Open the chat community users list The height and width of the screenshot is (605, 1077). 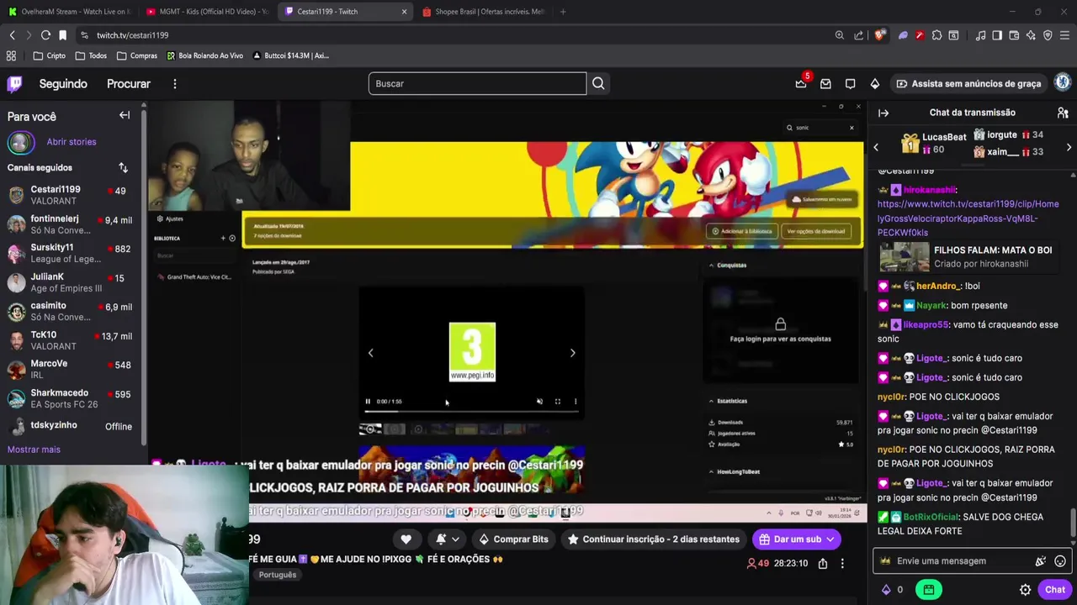pos(1063,113)
